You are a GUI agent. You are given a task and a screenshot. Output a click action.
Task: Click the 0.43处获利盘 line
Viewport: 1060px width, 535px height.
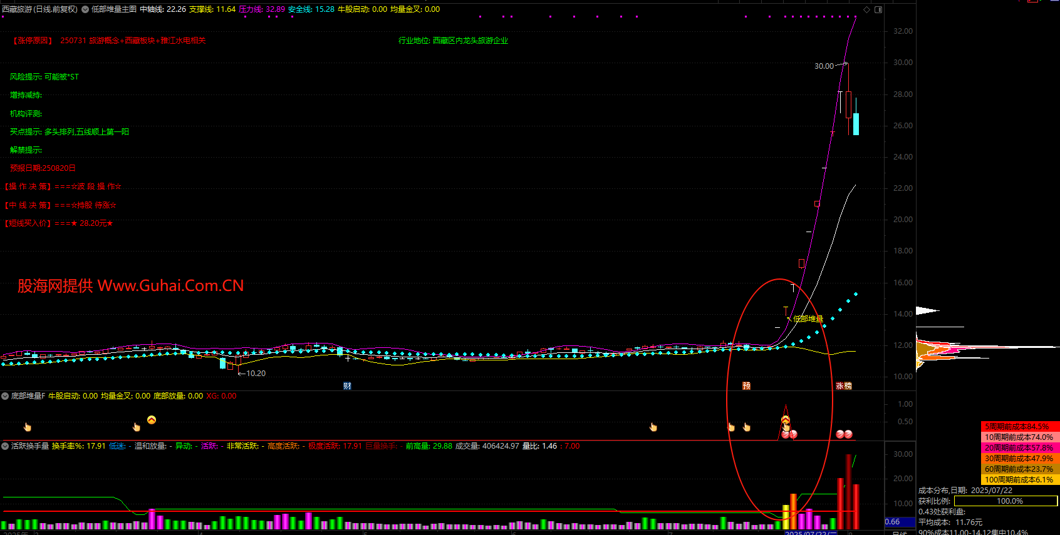(x=942, y=512)
